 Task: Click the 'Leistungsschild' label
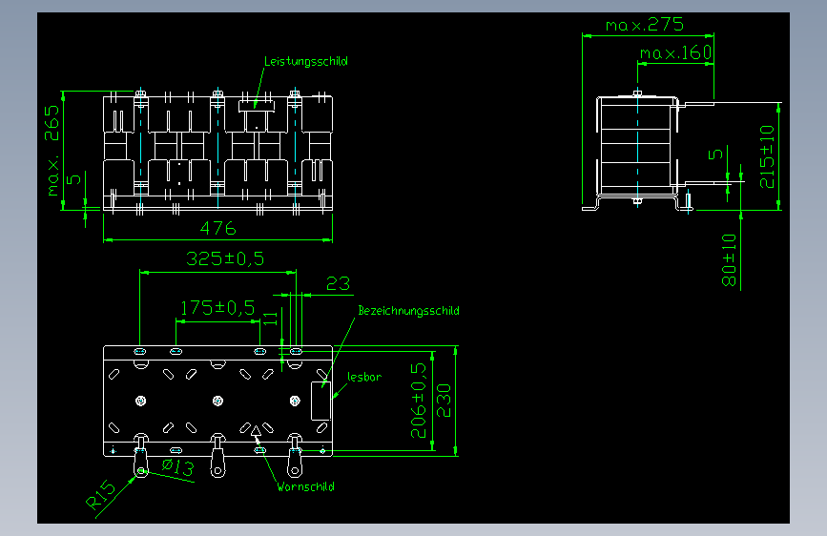306,61
